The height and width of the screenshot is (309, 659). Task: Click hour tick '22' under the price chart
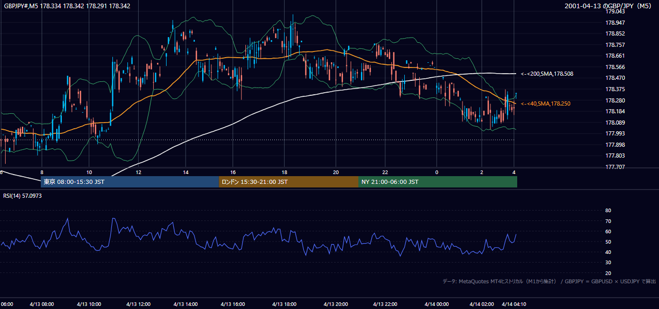pyautogui.click(x=385, y=172)
